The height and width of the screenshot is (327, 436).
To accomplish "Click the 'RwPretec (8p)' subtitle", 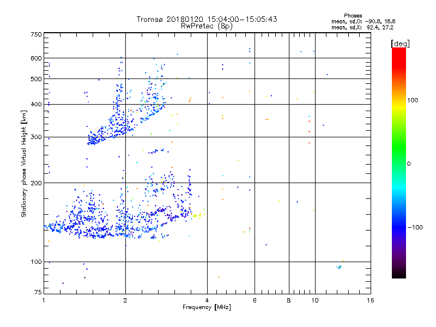I will click(x=207, y=26).
